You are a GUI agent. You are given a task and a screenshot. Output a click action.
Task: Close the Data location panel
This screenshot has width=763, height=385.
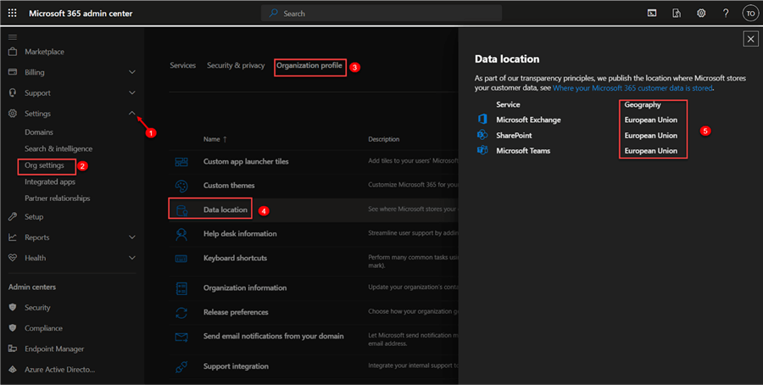pyautogui.click(x=751, y=39)
